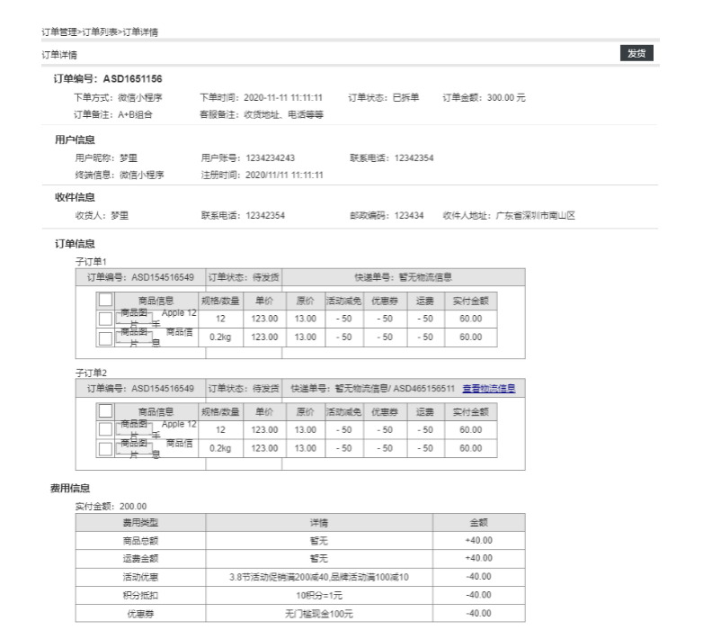
Task: Check the Apple 12 row in 子订单2
Action: click(x=106, y=430)
